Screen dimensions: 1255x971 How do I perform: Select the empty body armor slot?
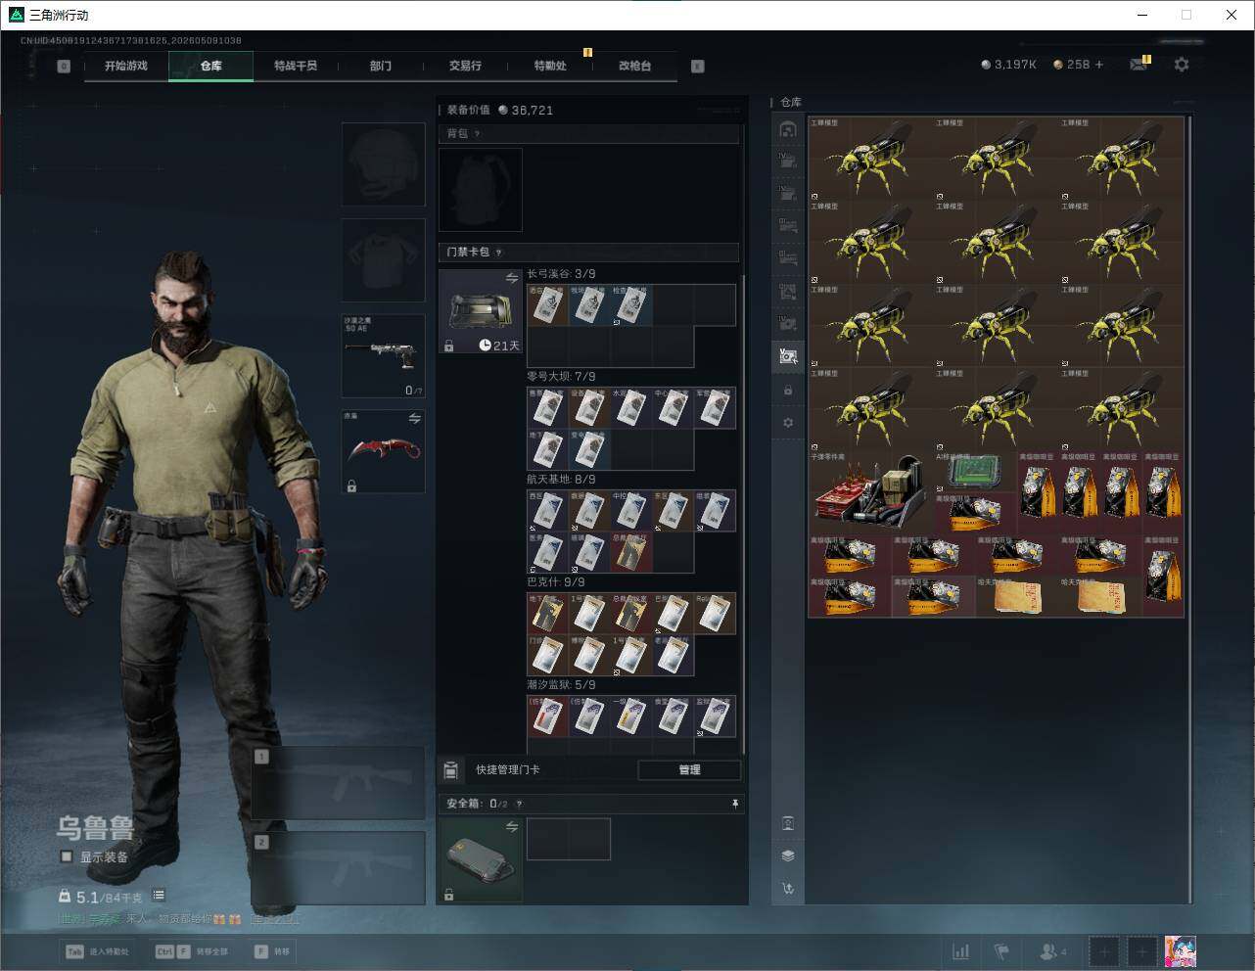coord(384,260)
